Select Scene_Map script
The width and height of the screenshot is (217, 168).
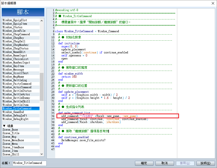tap(21, 137)
